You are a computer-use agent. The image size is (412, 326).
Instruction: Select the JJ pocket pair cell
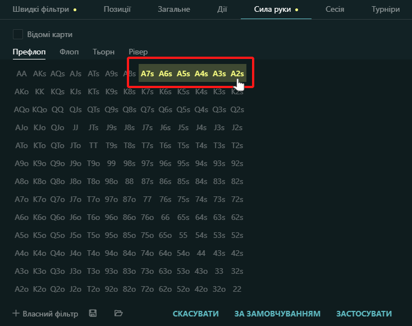(x=75, y=128)
